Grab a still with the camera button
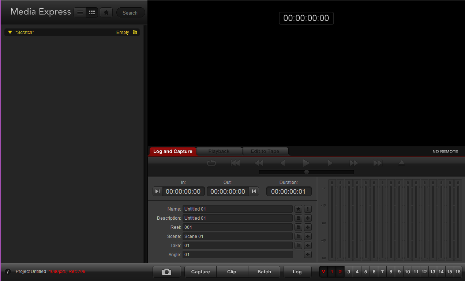 [167, 272]
